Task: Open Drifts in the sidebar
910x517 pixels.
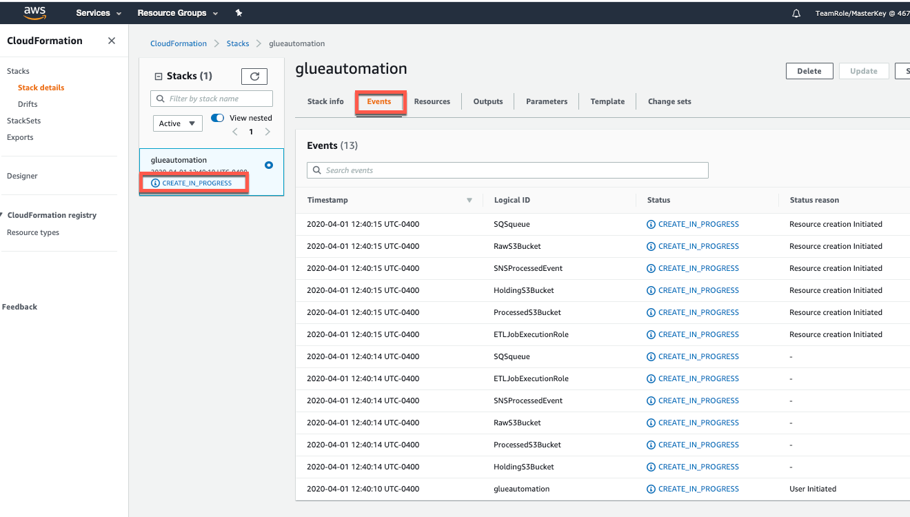Action: point(28,104)
